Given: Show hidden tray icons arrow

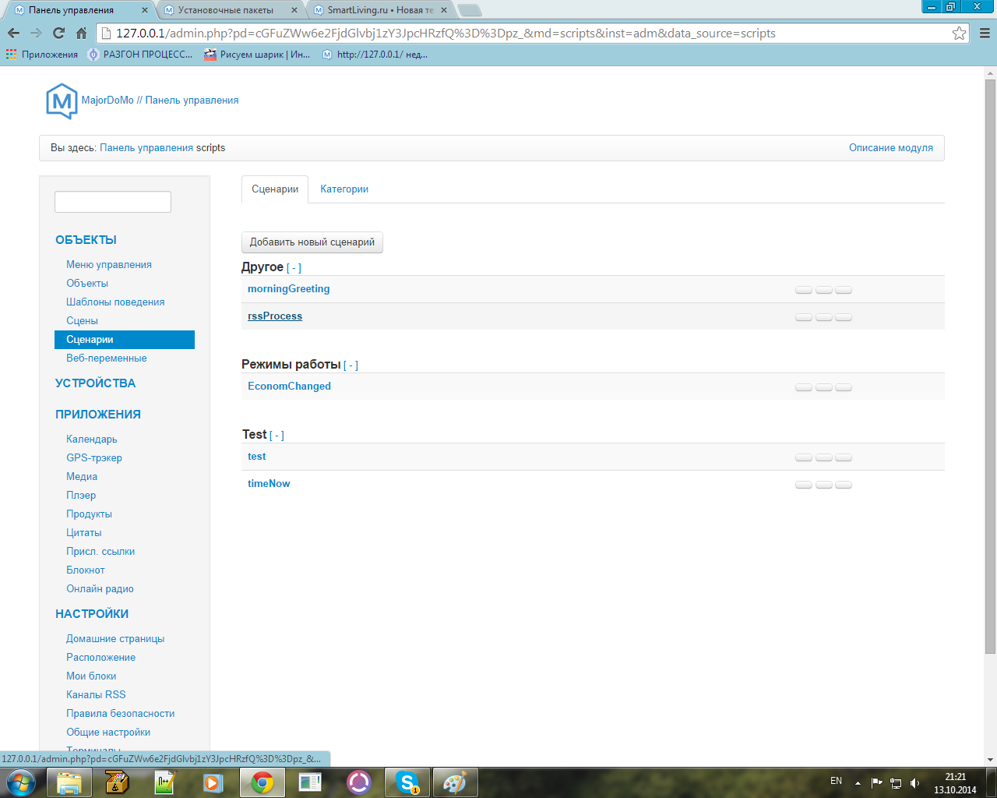Looking at the screenshot, I should (x=858, y=782).
